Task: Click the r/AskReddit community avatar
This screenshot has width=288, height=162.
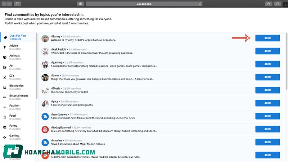Action: [x=45, y=51]
